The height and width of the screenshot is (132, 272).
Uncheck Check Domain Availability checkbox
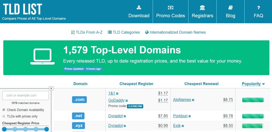coord(4,110)
